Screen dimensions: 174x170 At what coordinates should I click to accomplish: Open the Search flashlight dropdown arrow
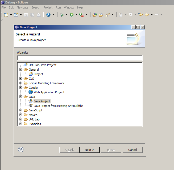point(113,15)
